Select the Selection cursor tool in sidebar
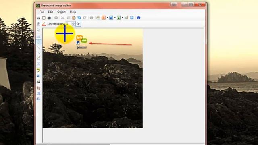The image size is (258, 145). (38, 30)
